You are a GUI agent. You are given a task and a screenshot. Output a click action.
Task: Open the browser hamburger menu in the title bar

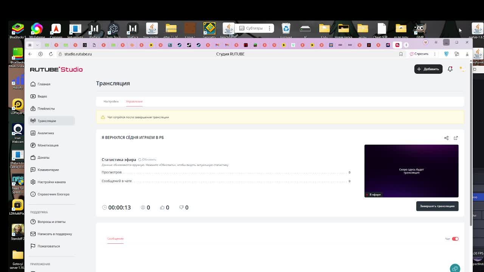[436, 42]
